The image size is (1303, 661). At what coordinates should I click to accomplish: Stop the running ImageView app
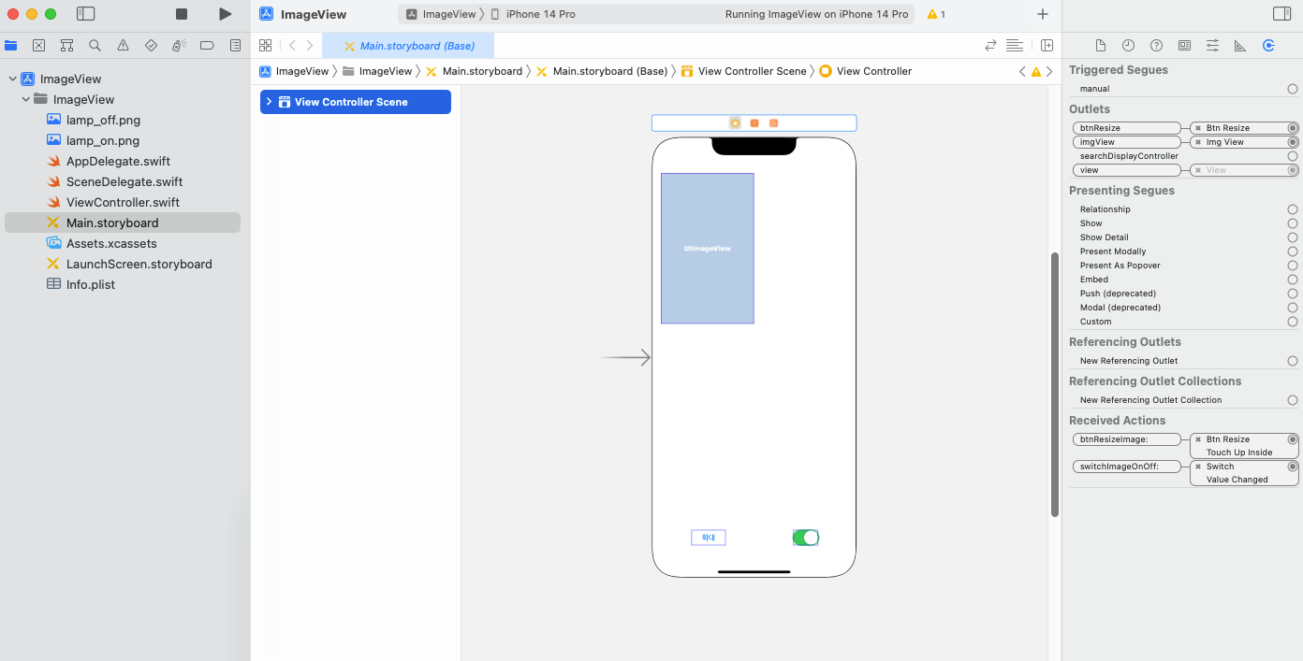[182, 14]
